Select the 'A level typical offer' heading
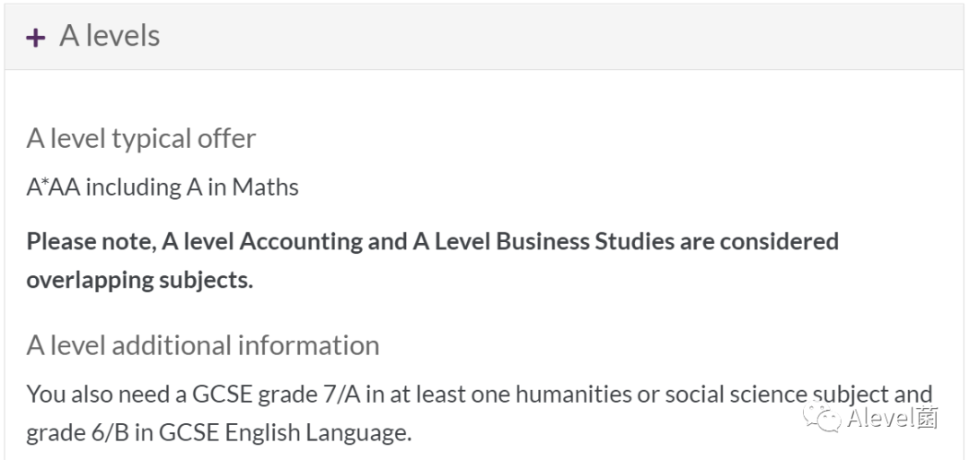 pos(141,138)
